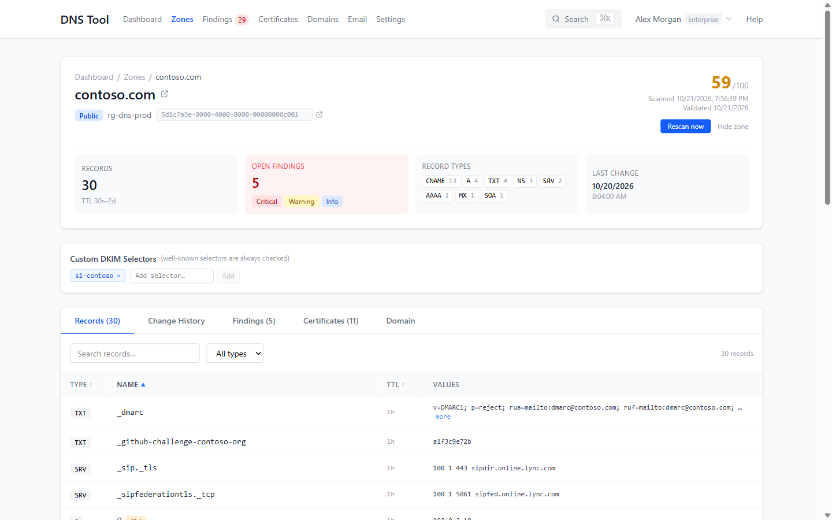Viewport: 832px width, 520px height.
Task: Click the AAAA 1 record type chip
Action: [x=437, y=195]
